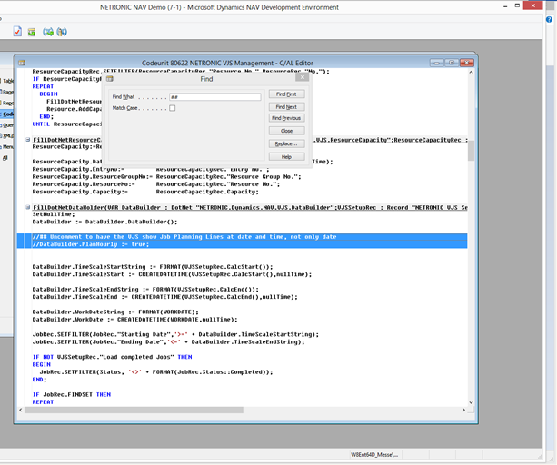Viewport: 557px width, 465px height.
Task: Click the editor horizontal scrollbar thumb
Action: pyautogui.click(x=134, y=410)
